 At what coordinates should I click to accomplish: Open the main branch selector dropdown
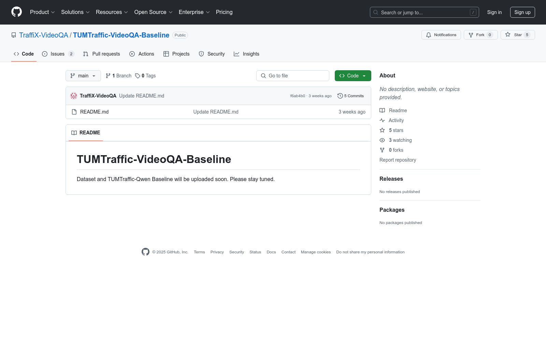pos(83,76)
